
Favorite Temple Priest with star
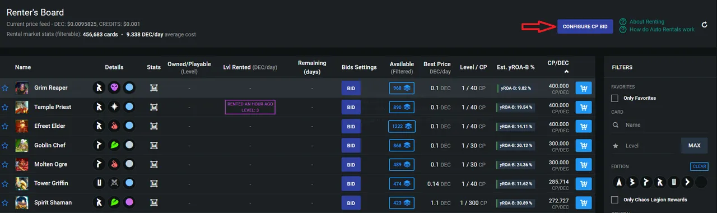click(x=5, y=107)
